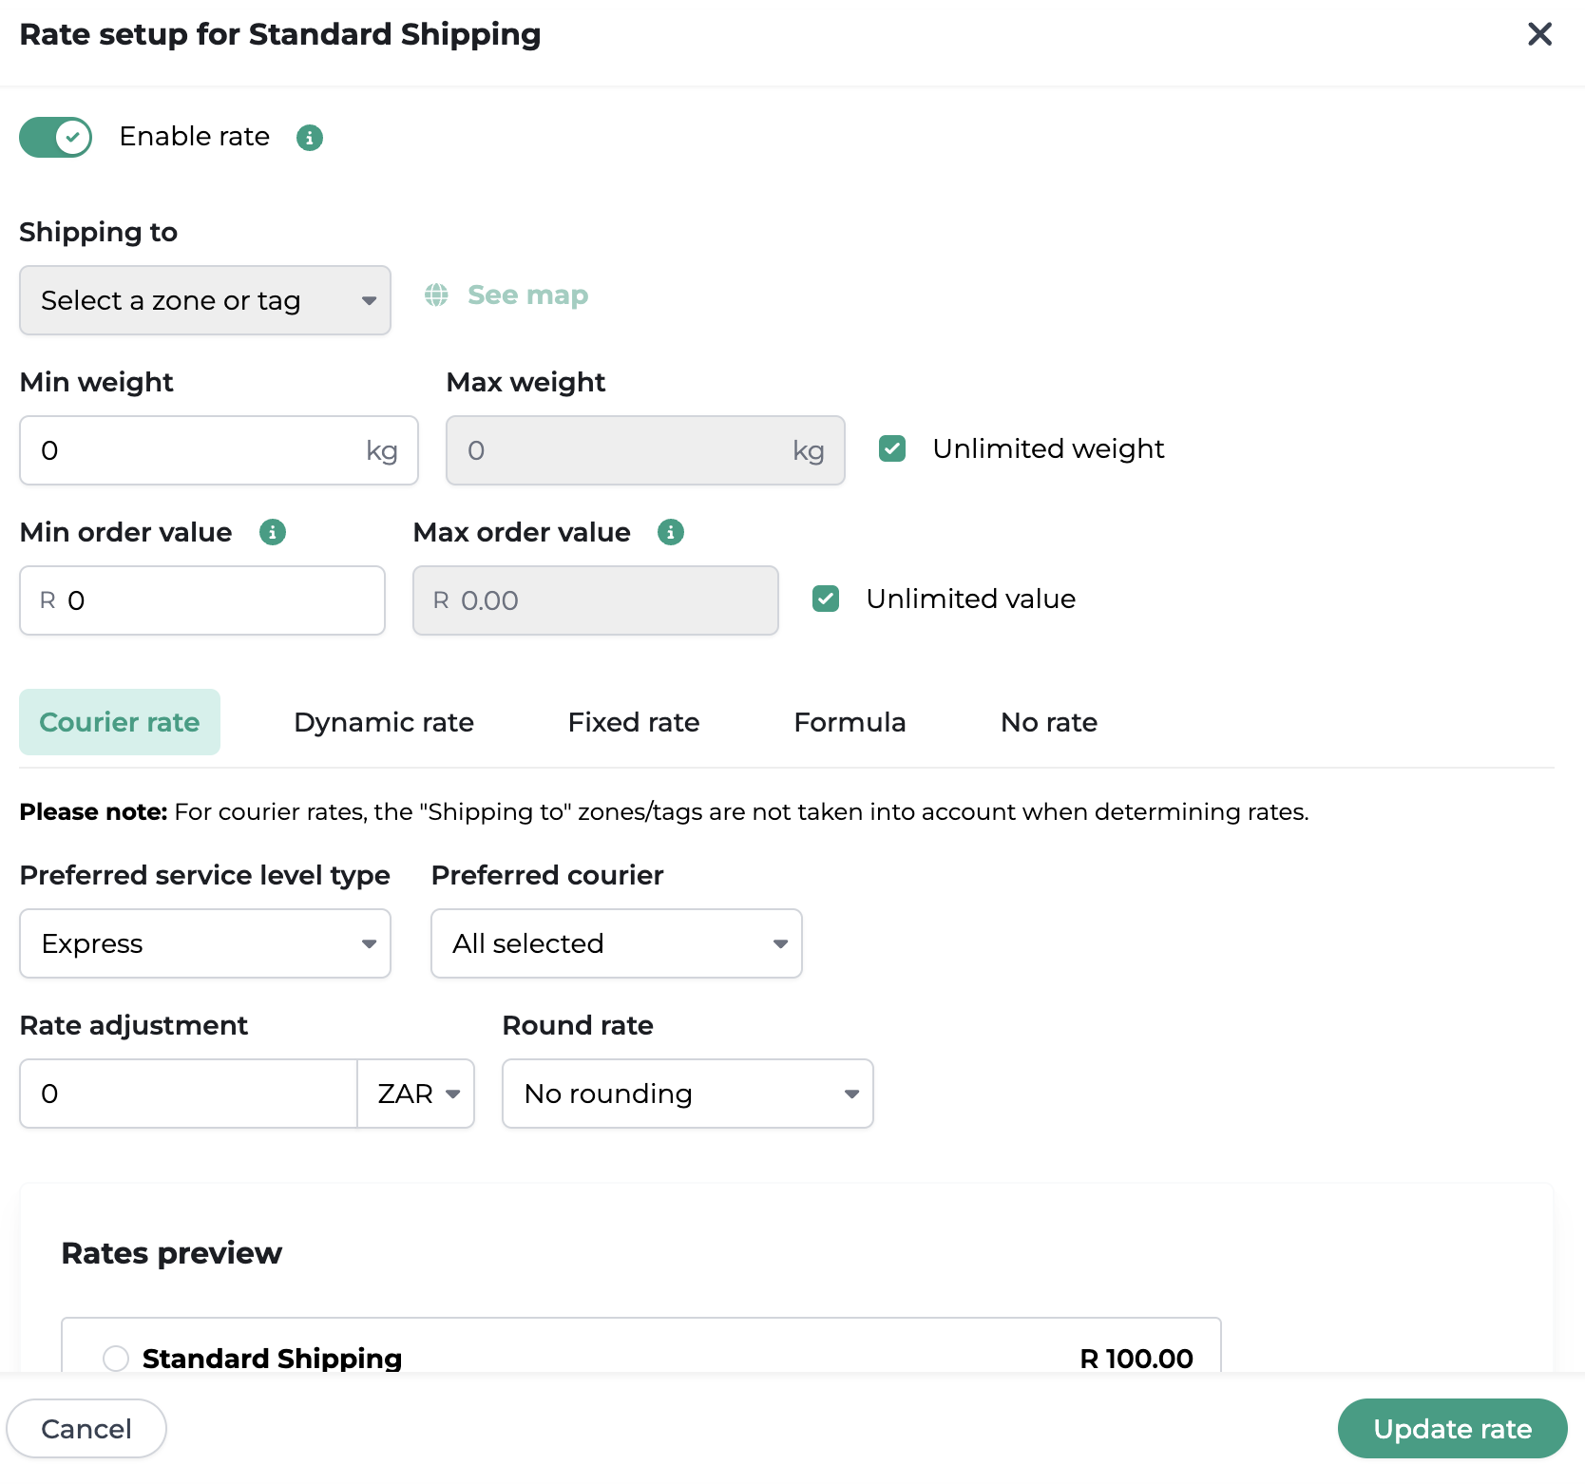Show info for Max order value
The height and width of the screenshot is (1484, 1585).
pos(671,532)
